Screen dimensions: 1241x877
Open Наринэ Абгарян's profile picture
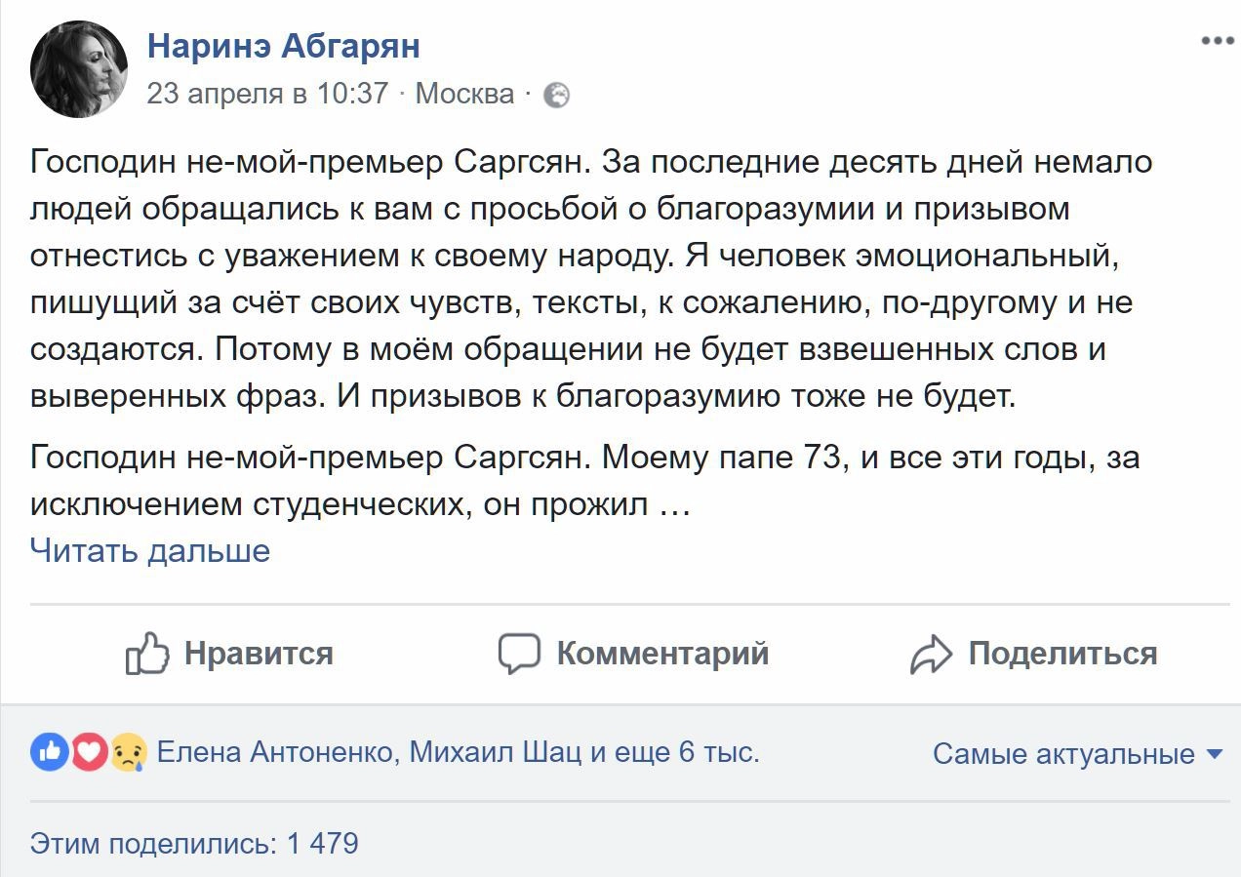79,69
